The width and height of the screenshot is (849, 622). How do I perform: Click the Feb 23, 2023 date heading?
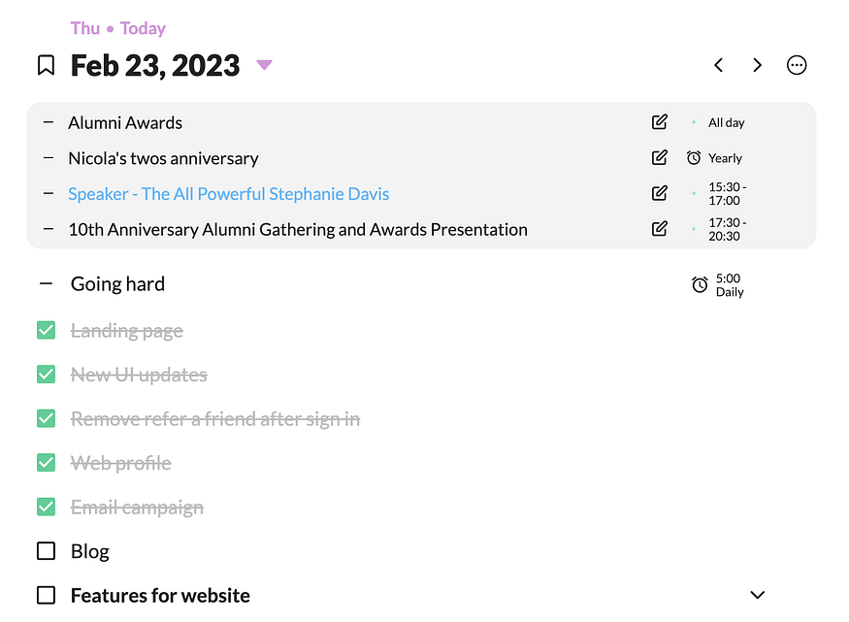(155, 66)
